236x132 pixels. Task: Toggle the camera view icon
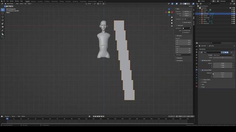172,23
